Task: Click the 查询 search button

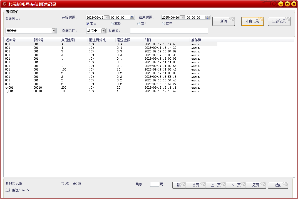Action: coord(223,21)
